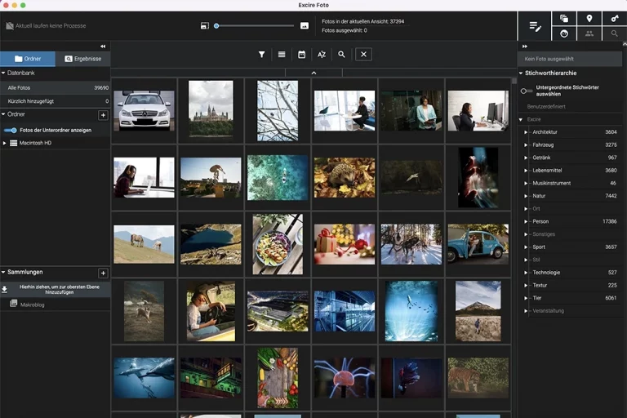Add a new collection in Sammlungen
This screenshot has width=627, height=418.
103,273
